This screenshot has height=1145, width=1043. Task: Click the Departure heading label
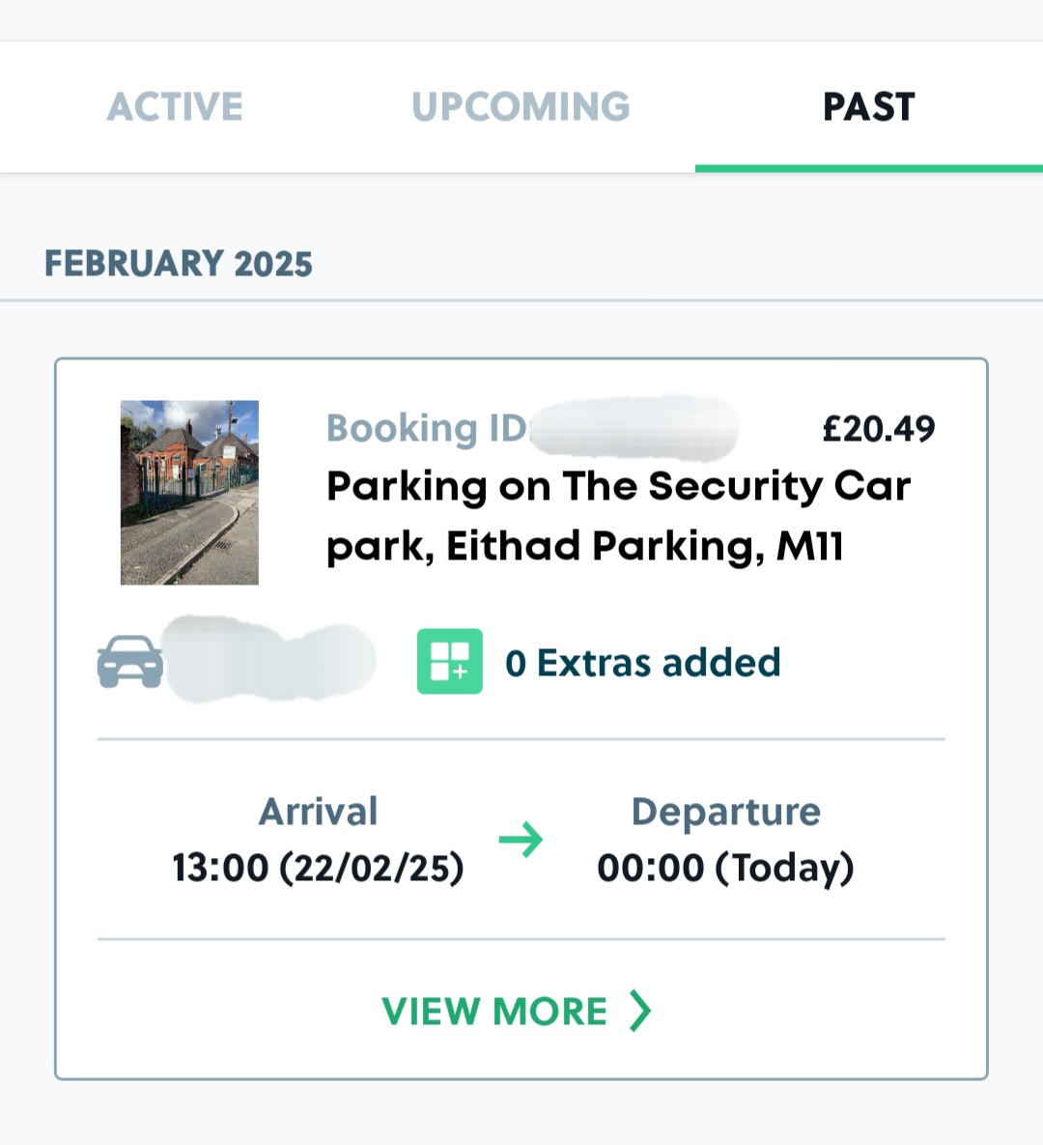click(725, 812)
